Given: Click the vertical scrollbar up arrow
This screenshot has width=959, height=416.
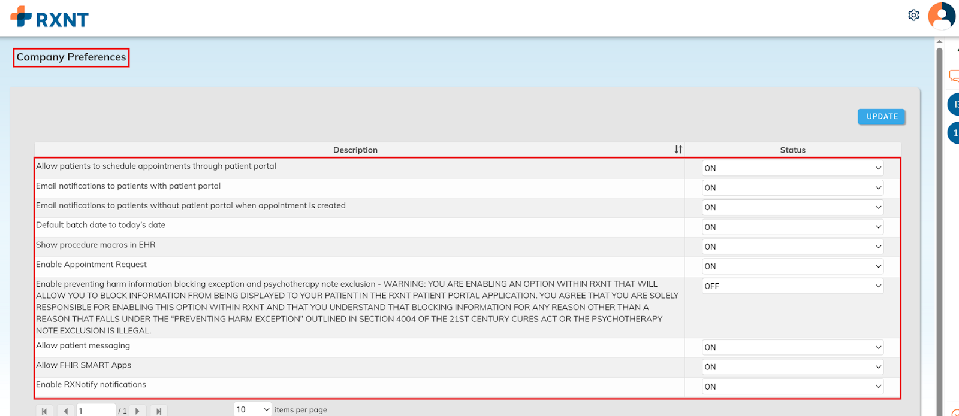Looking at the screenshot, I should tap(939, 42).
